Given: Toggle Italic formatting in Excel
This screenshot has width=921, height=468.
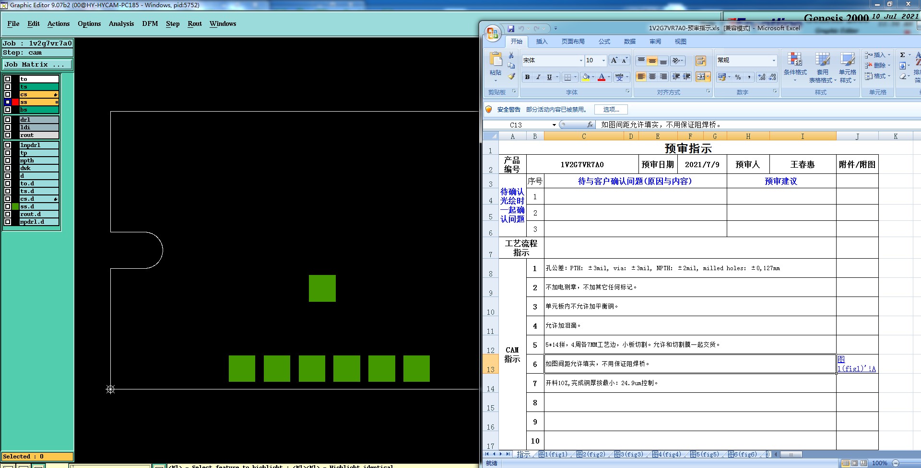Looking at the screenshot, I should click(538, 77).
